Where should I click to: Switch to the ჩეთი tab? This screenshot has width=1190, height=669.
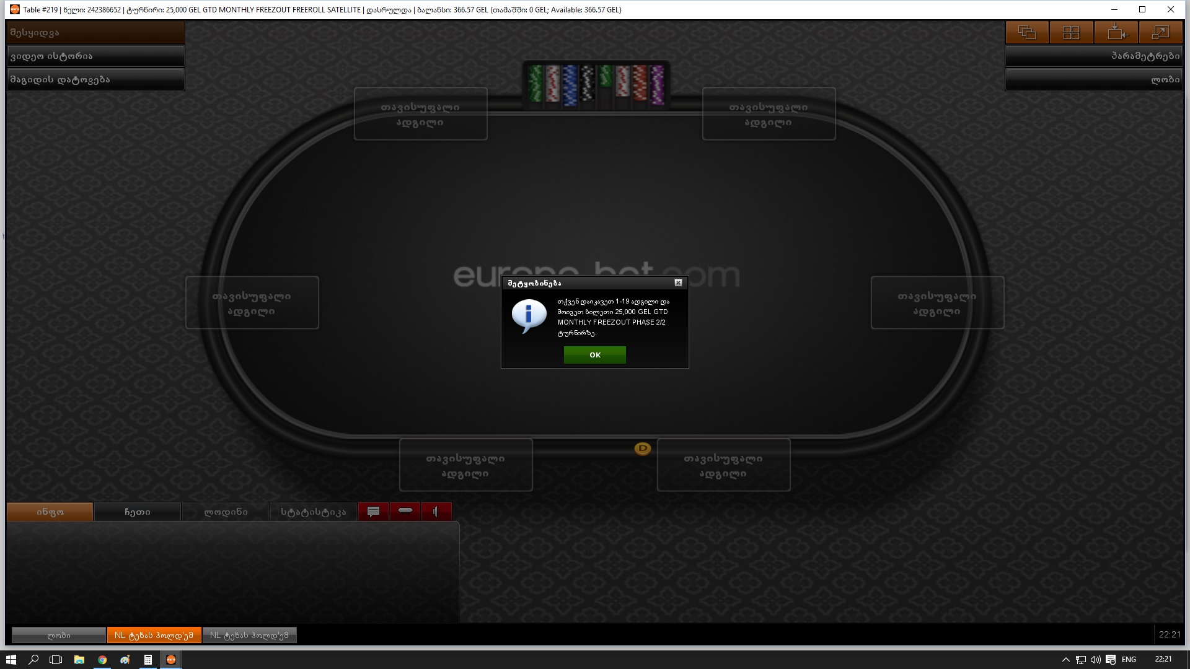138,512
